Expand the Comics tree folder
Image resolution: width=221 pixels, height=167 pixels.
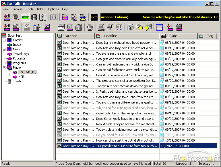click(4, 40)
